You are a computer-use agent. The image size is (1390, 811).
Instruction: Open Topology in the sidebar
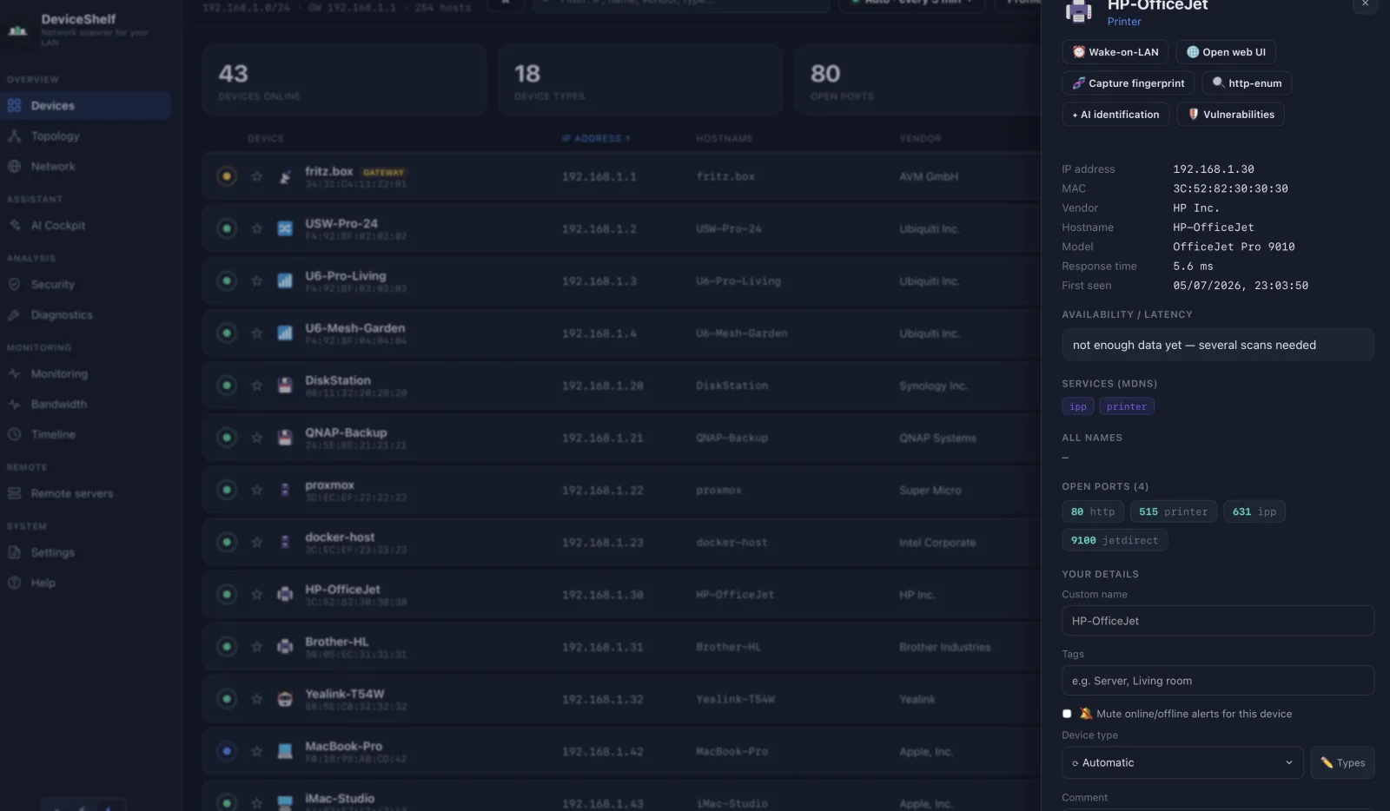coord(85,136)
